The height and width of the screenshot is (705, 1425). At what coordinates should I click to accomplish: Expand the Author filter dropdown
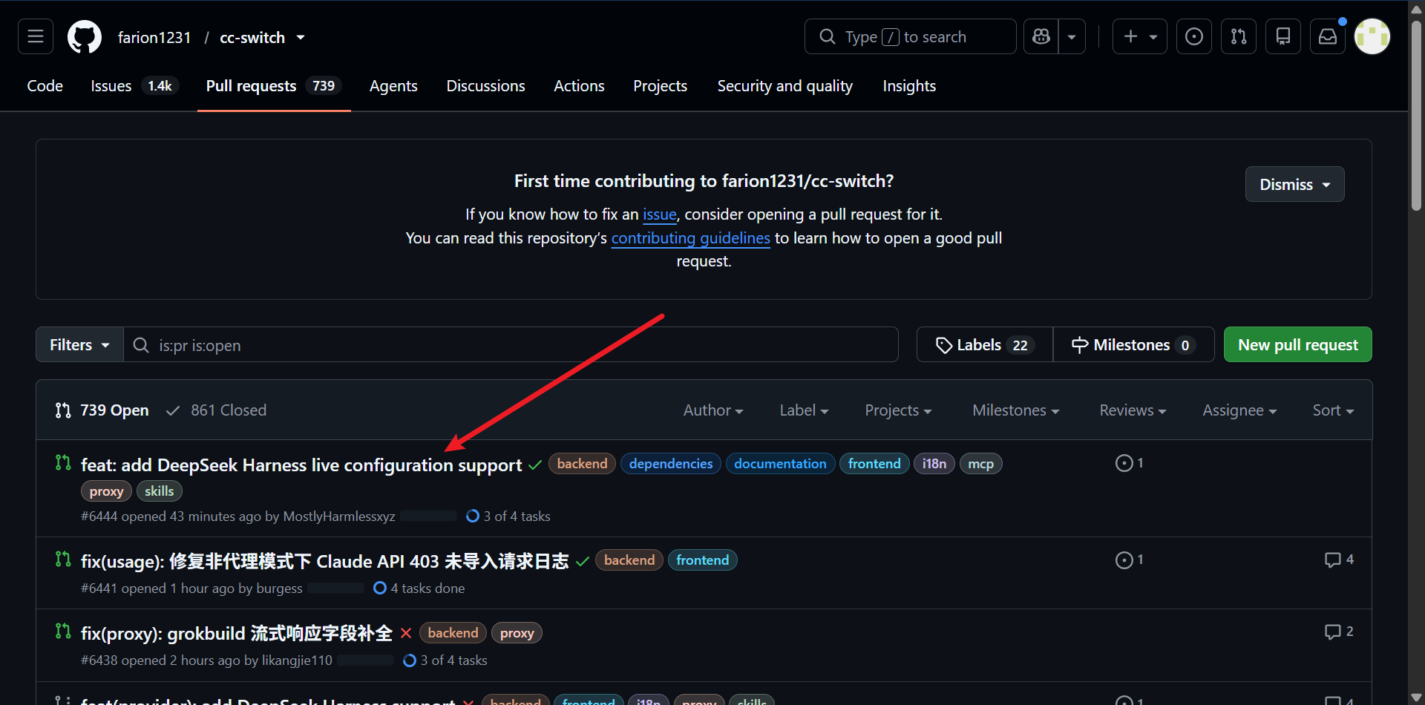[713, 410]
